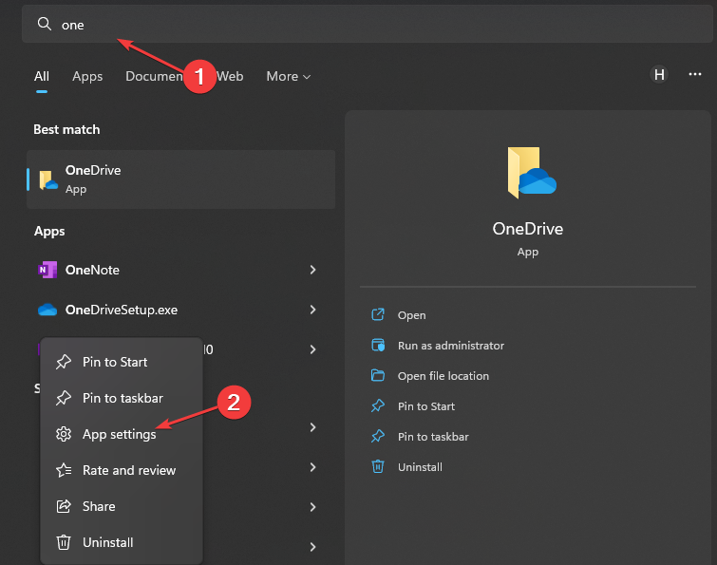Click the Best match heading
Screen dimensions: 717x565
66,129
